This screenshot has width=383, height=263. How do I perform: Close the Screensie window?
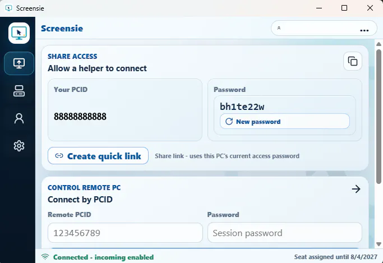370,8
